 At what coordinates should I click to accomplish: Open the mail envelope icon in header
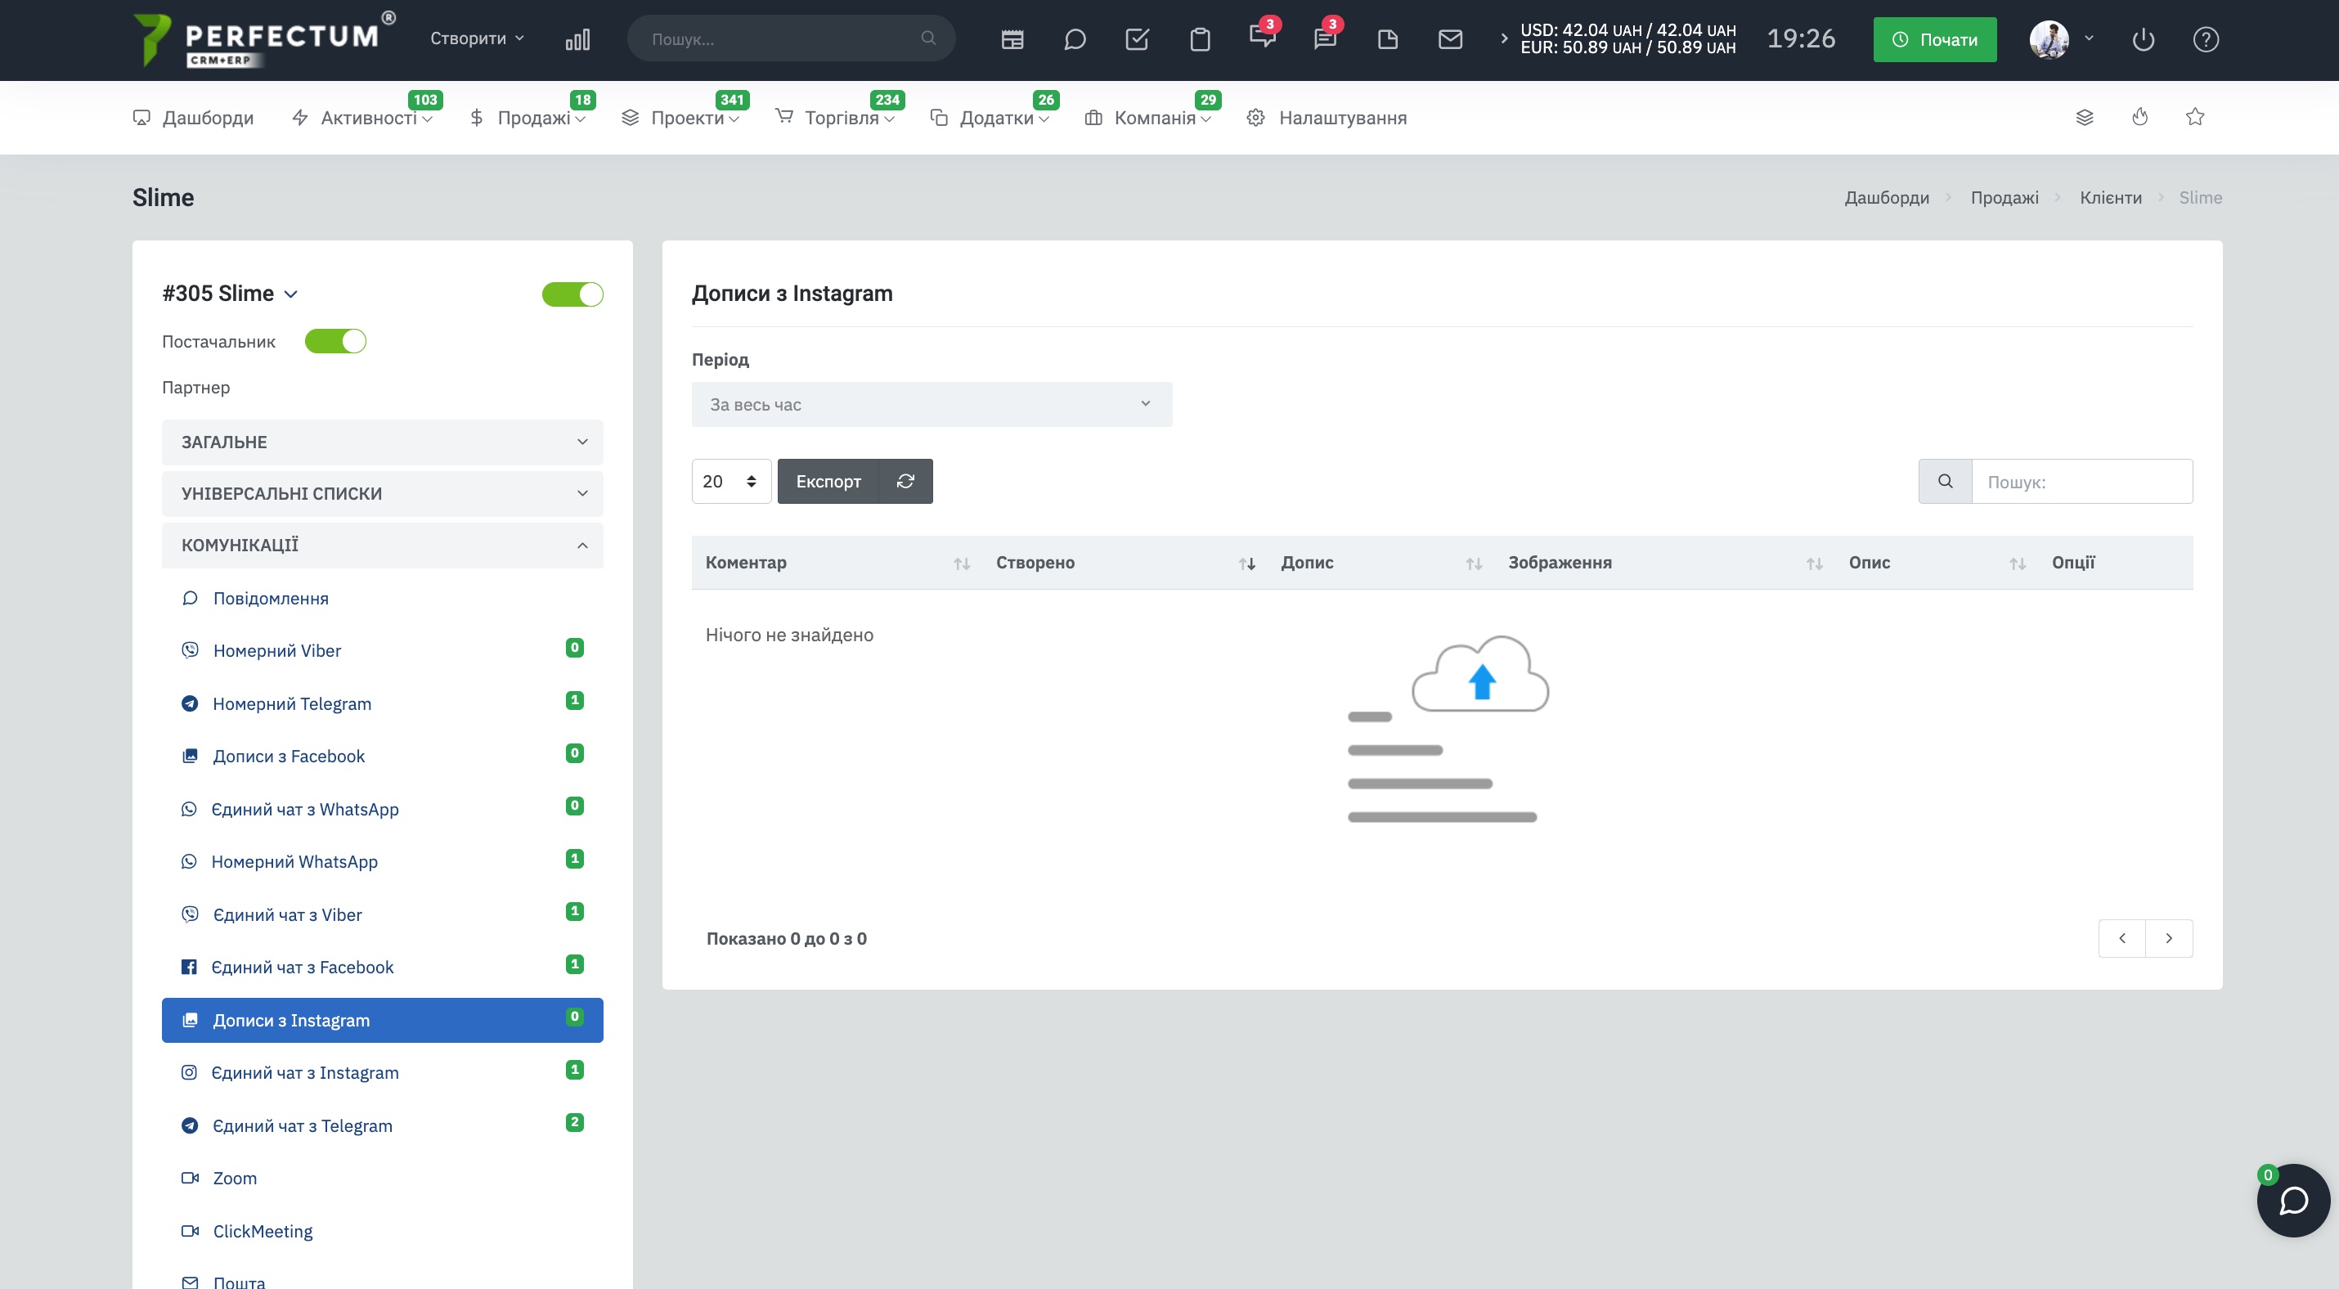1450,40
